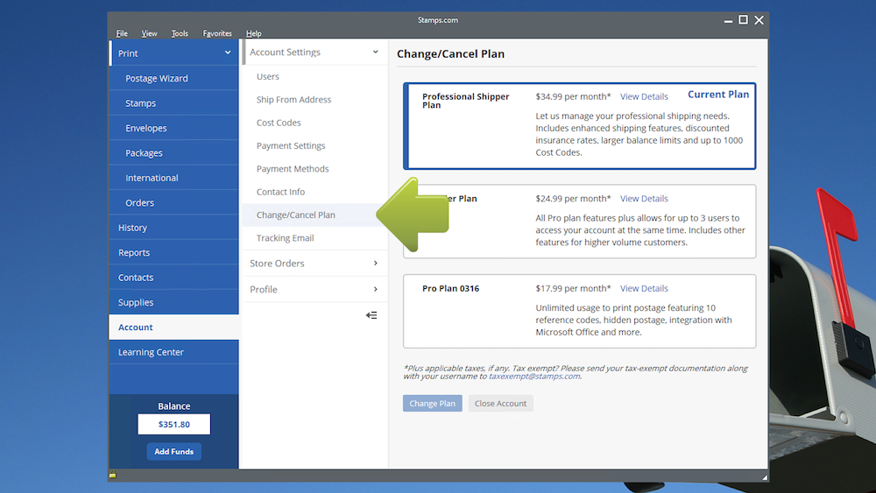Click the Close Account button
This screenshot has height=493, width=876.
500,404
